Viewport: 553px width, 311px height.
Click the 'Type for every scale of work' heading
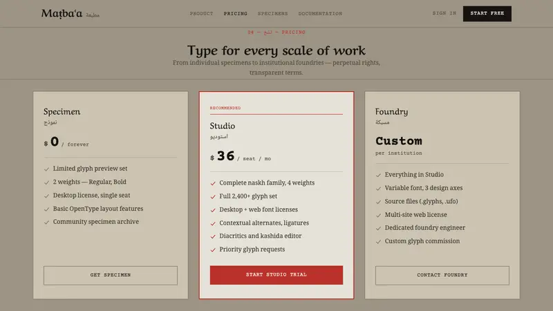[276, 50]
